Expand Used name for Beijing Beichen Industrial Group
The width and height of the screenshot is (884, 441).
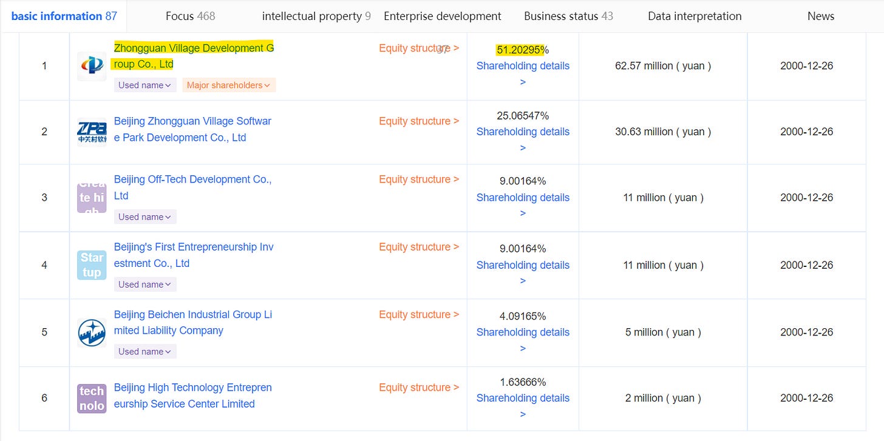[x=145, y=352]
